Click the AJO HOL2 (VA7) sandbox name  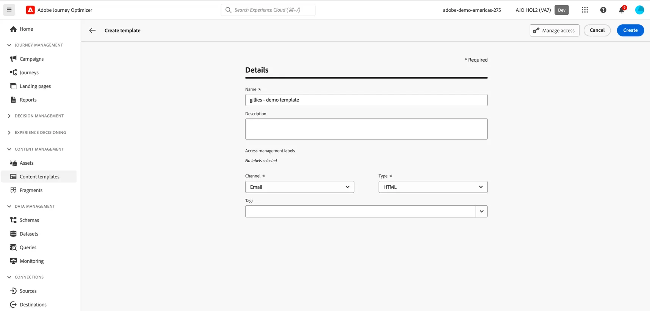533,10
